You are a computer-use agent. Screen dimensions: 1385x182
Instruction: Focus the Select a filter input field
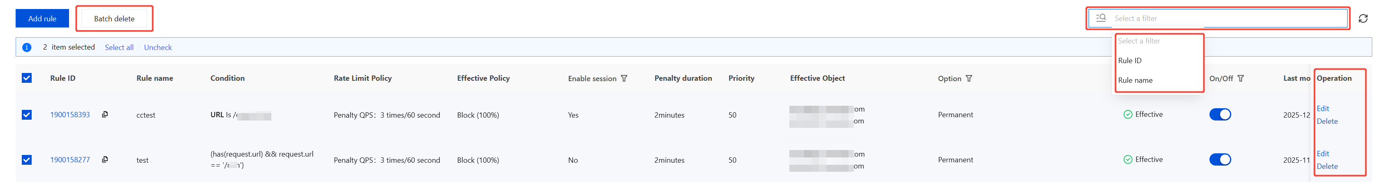1226,18
